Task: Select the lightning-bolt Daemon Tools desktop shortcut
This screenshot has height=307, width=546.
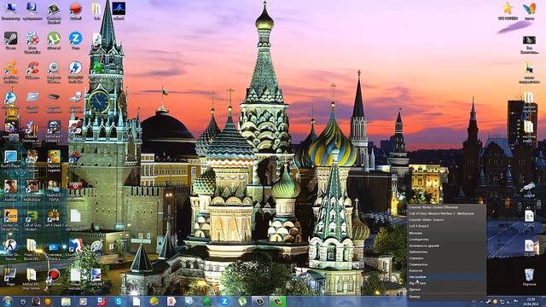Action: [76, 72]
